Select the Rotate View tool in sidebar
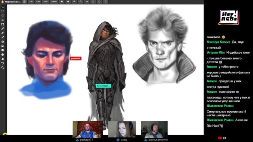This screenshot has height=142, width=253. pyautogui.click(x=3, y=64)
